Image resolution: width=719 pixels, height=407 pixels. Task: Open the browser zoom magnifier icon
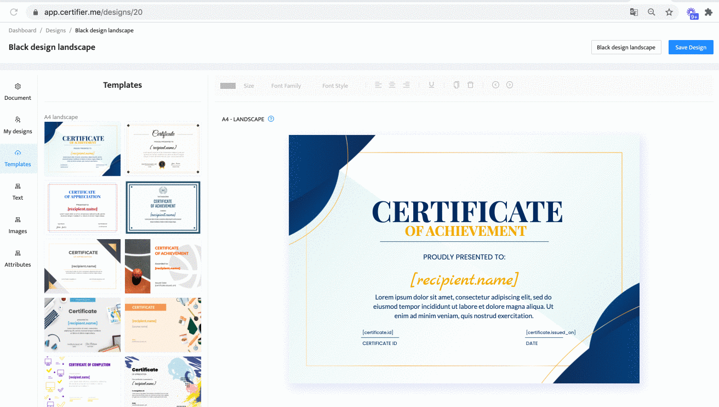point(652,12)
